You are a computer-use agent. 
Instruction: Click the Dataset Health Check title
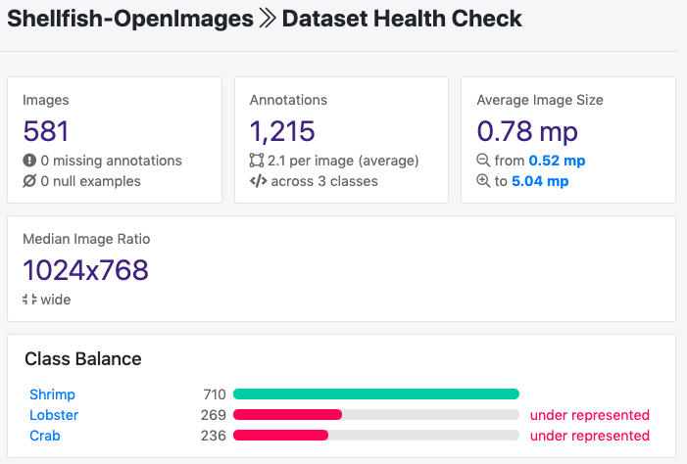click(402, 19)
